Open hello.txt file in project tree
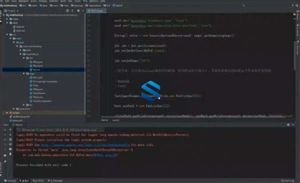The image size is (300, 183). point(19,31)
